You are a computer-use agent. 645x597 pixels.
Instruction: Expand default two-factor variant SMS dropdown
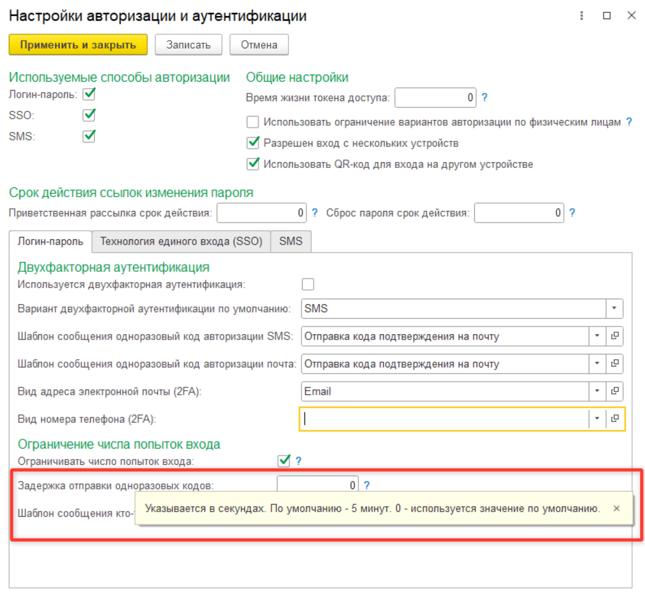tap(614, 308)
